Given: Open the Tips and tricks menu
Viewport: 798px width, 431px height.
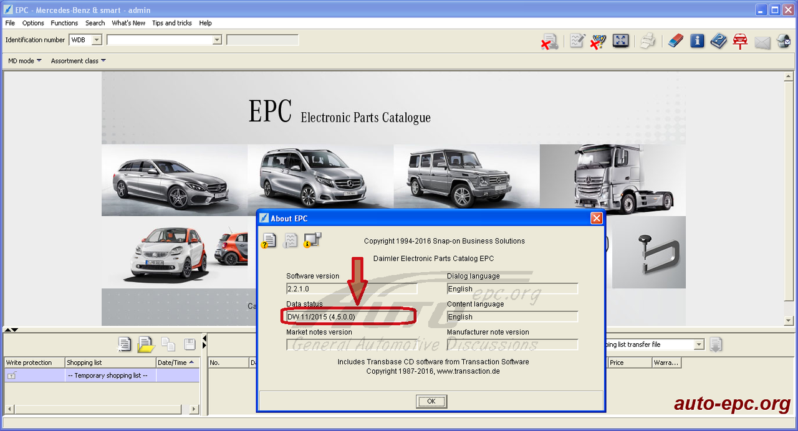Looking at the screenshot, I should point(172,23).
